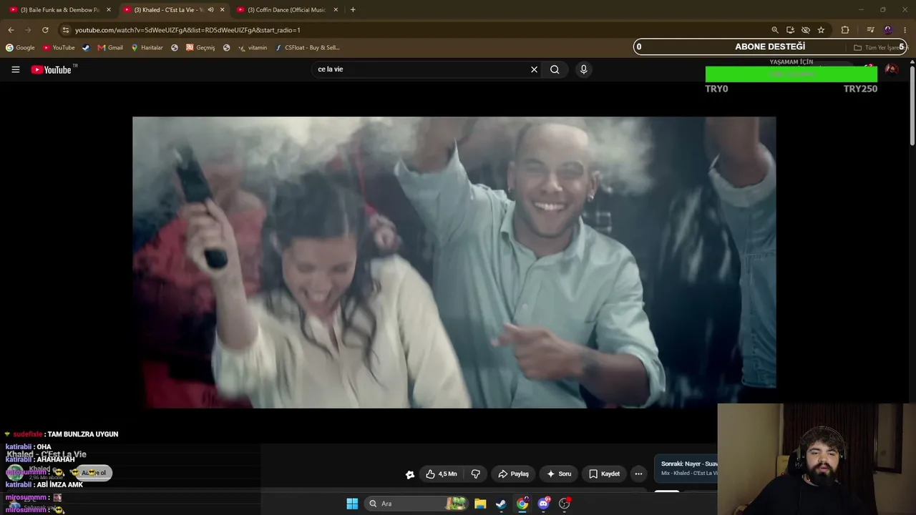Open the OBS icon on the taskbar
Image resolution: width=916 pixels, height=515 pixels.
tap(564, 504)
